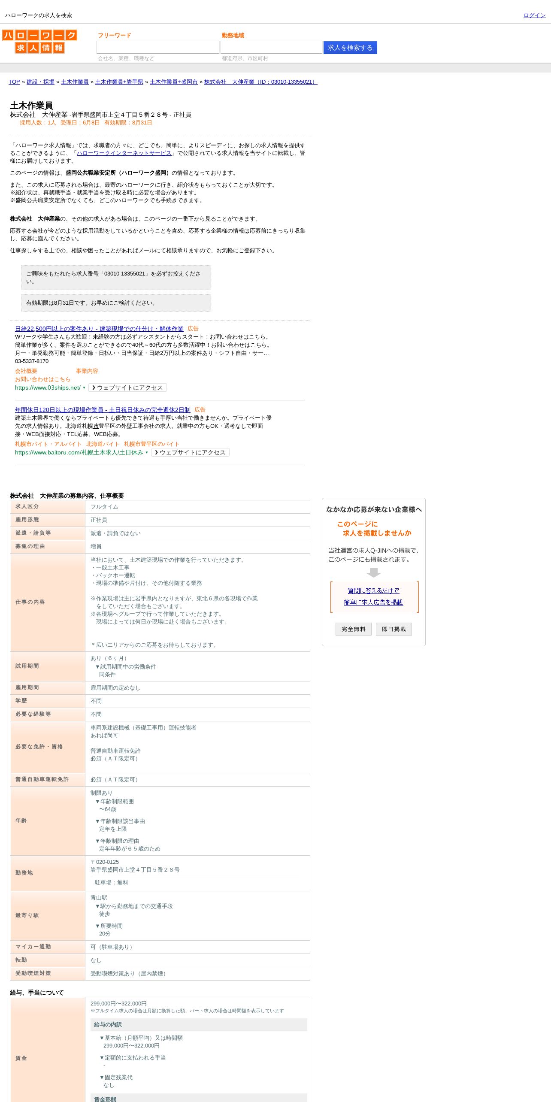This screenshot has height=1102, width=551.
Task: Expand dropdown arrow next to 03ships.net URL
Action: pos(84,388)
